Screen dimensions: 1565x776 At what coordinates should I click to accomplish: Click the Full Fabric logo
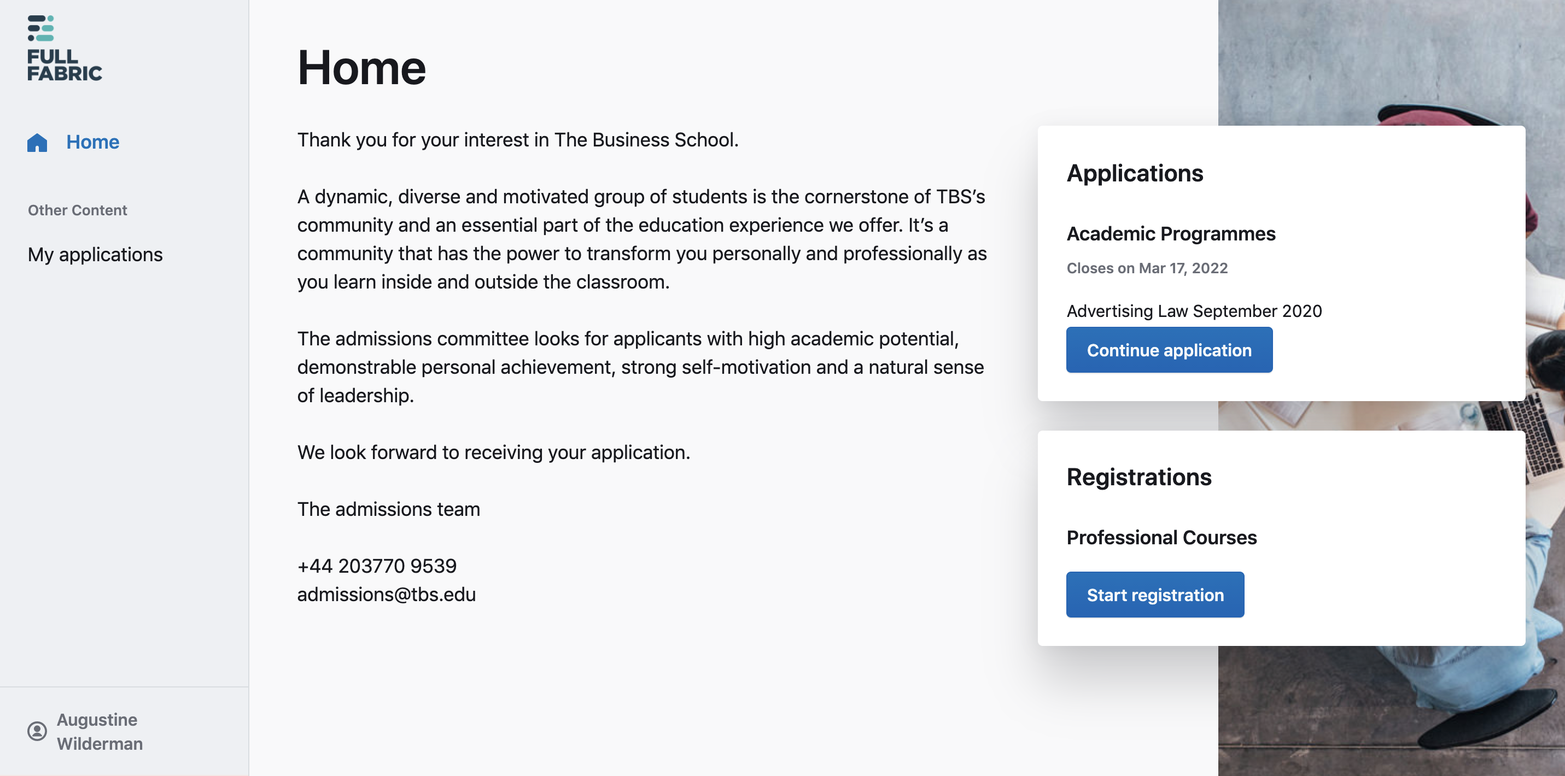coord(65,48)
